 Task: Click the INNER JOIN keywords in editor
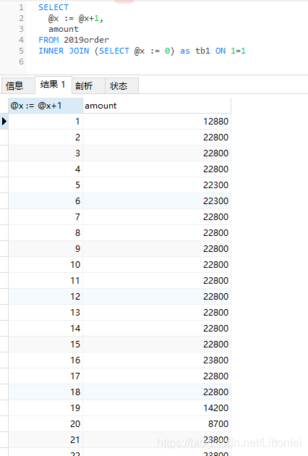tap(64, 51)
